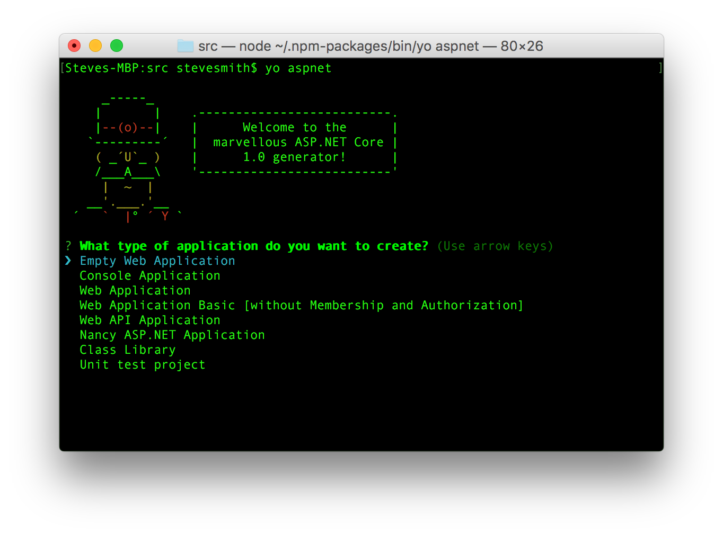Click the '1.0 generator!' text
Image resolution: width=723 pixels, height=536 pixels.
[294, 157]
